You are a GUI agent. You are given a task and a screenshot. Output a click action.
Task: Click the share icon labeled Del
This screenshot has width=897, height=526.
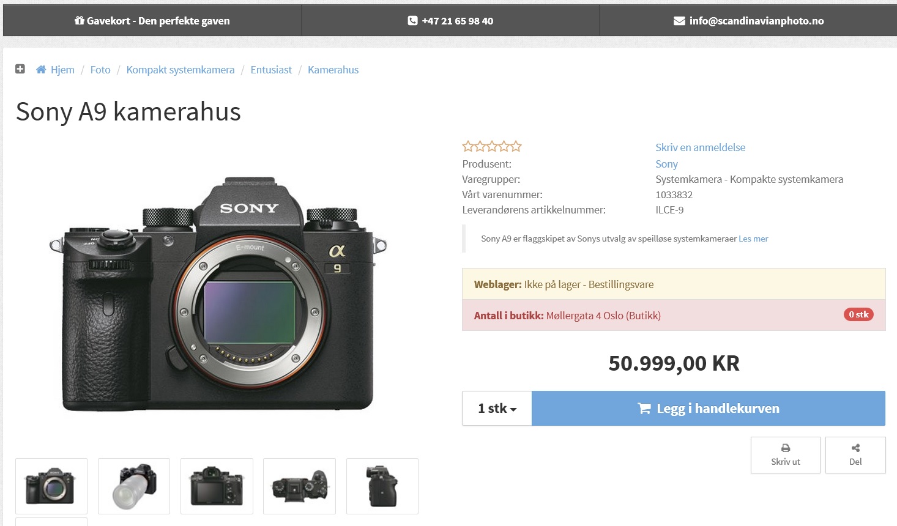pos(855,448)
